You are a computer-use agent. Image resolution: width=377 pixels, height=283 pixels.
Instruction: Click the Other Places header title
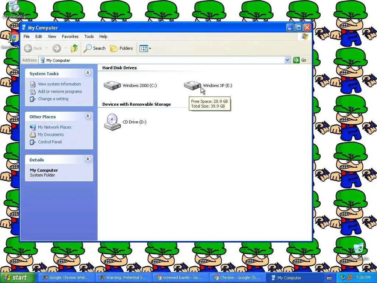43,117
